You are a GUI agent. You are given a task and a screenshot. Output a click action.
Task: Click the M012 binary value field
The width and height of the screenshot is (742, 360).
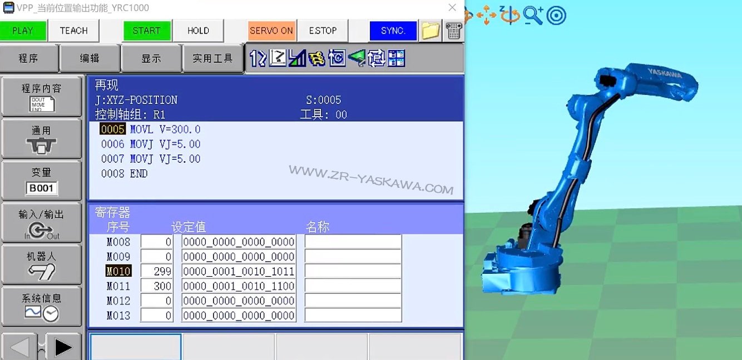[x=239, y=301]
